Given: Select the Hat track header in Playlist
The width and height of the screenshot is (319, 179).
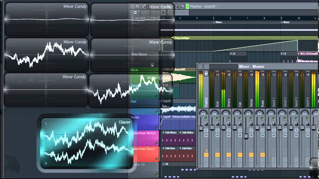Looking at the screenshot, I should coord(144,107).
